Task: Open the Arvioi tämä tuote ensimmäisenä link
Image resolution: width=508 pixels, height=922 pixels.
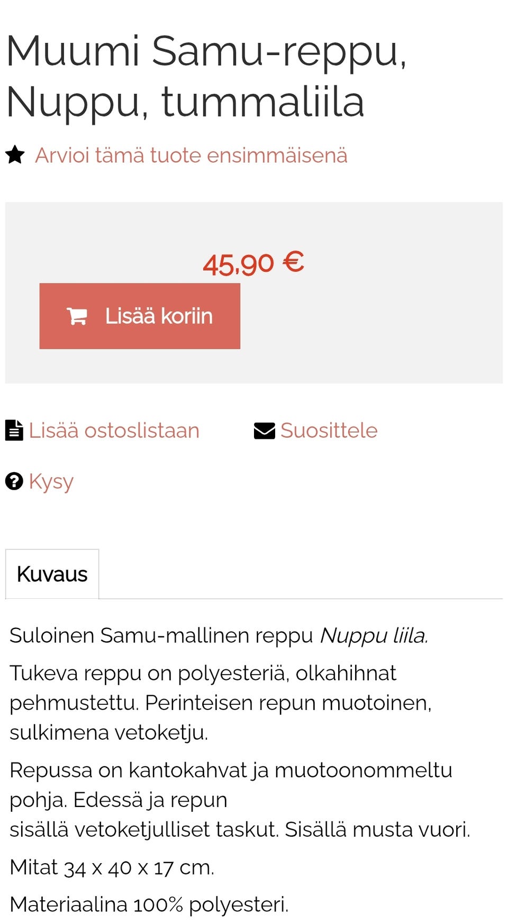Action: (192, 155)
